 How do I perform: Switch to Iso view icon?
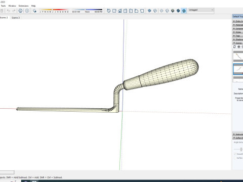pos(109,11)
